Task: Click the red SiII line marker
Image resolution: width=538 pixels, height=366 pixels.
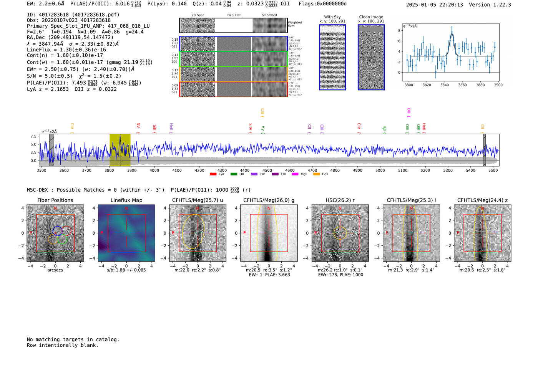Action: [154, 129]
